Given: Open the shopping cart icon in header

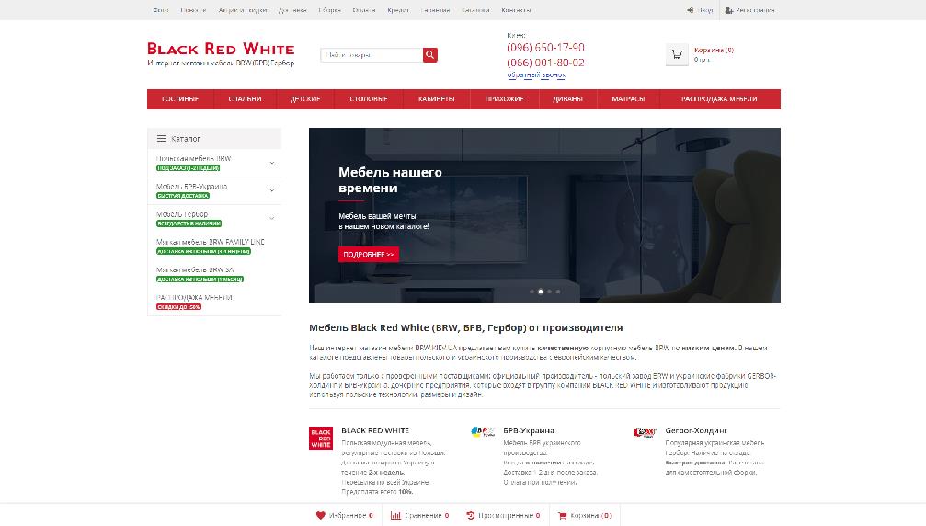Looking at the screenshot, I should 677,54.
